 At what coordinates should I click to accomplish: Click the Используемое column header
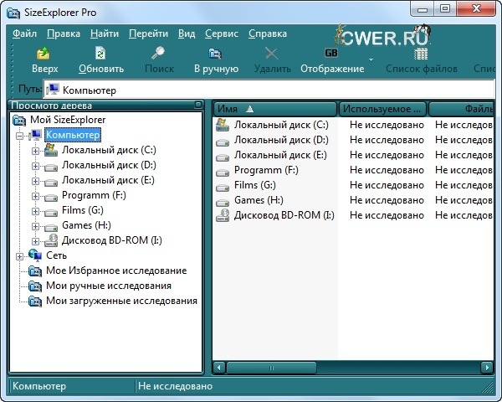point(382,109)
